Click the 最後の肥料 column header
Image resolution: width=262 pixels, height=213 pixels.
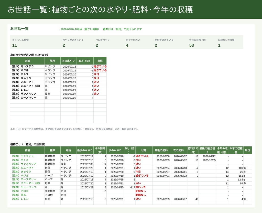pyautogui.click(x=161, y=150)
